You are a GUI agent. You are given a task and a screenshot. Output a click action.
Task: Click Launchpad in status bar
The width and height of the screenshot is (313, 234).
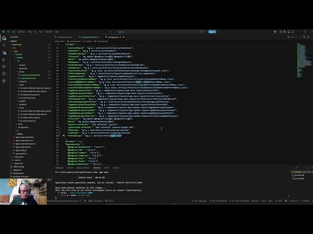[96, 201]
